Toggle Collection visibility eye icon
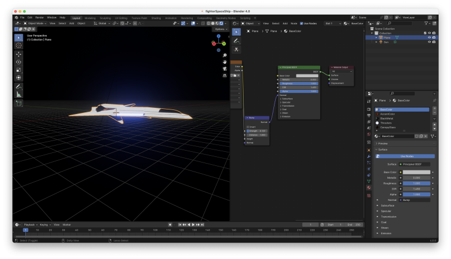This screenshot has width=451, height=259. [429, 33]
